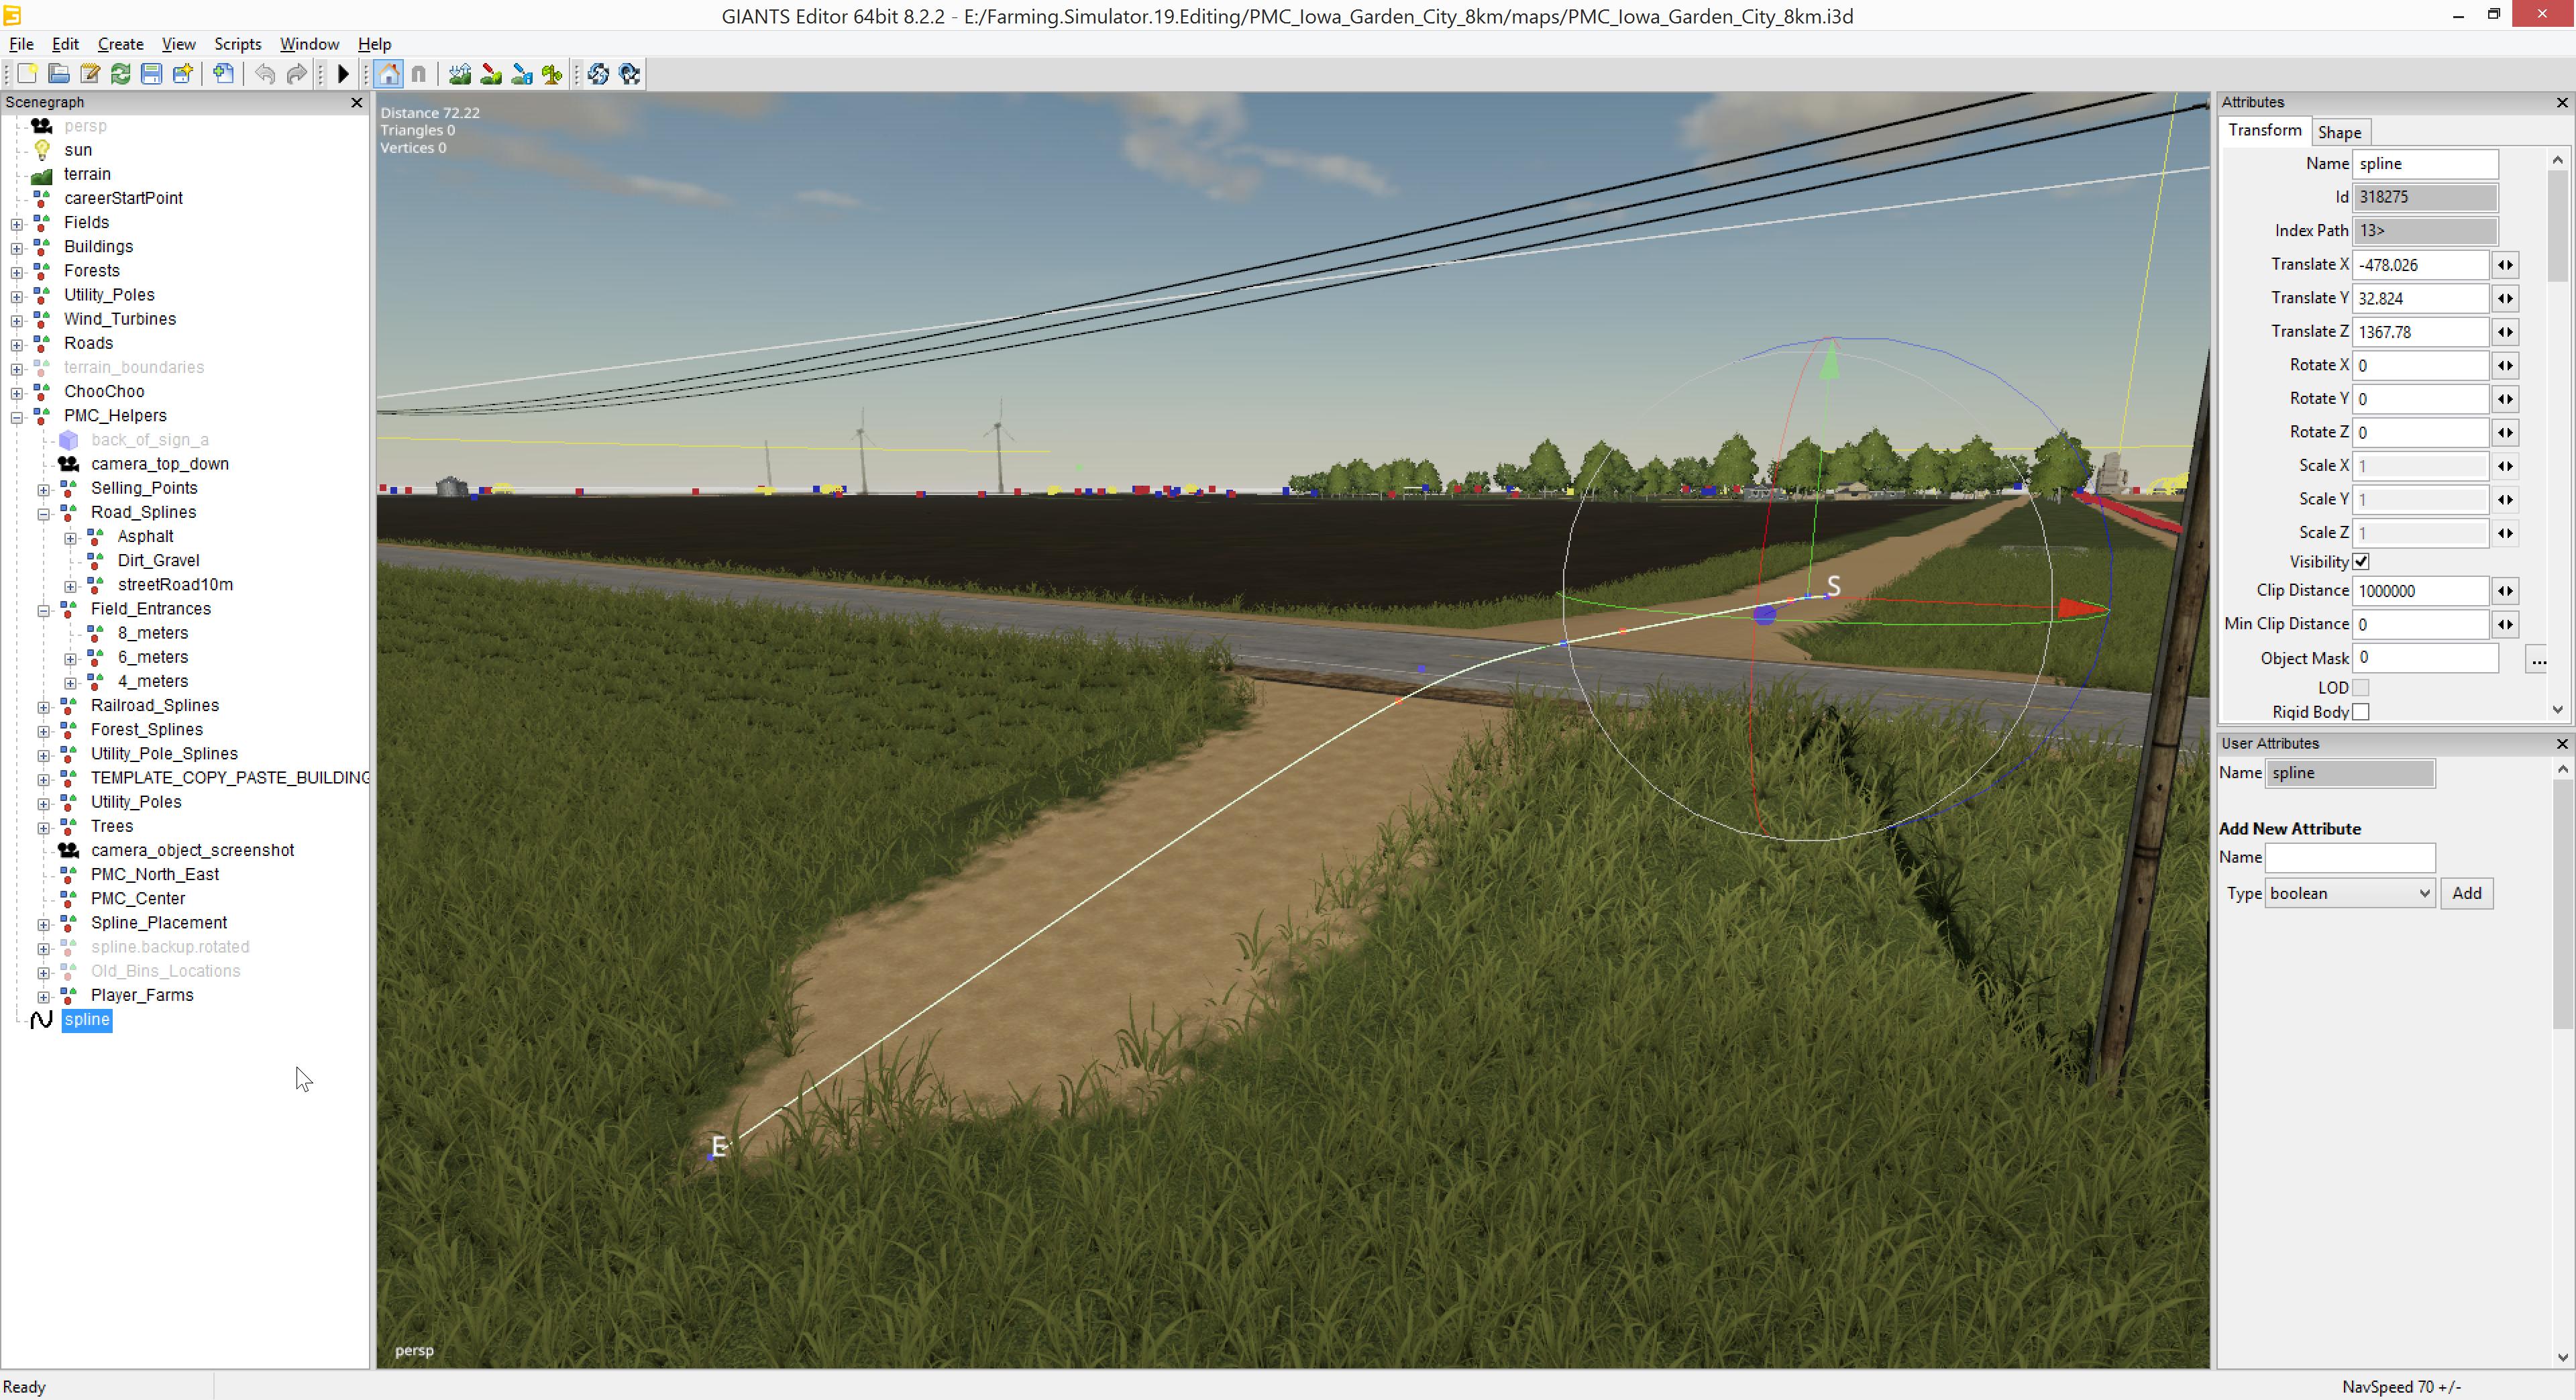The image size is (2576, 1400).
Task: Save the map with the floppy disk icon
Action: tap(151, 74)
